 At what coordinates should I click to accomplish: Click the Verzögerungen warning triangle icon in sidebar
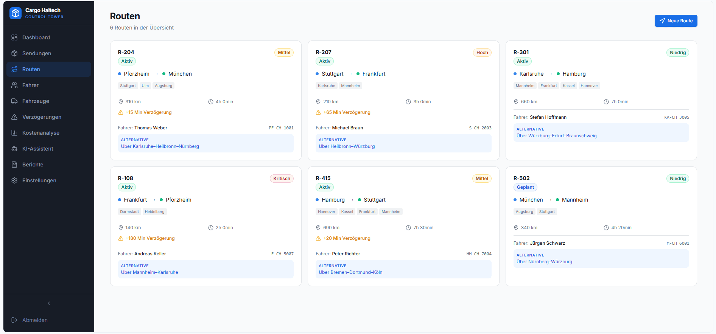pyautogui.click(x=14, y=117)
